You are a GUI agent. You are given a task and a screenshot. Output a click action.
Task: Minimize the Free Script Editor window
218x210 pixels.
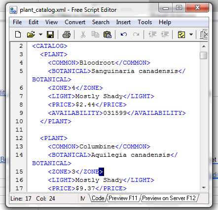tap(166, 8)
